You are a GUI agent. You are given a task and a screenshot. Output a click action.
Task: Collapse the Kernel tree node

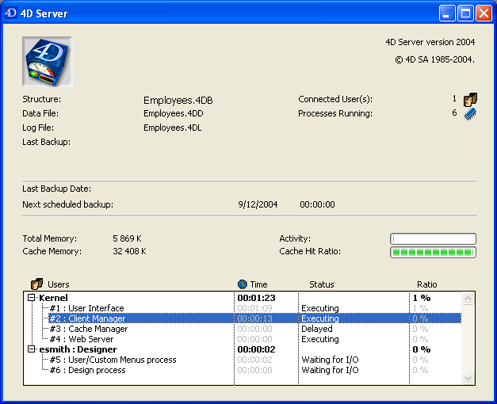coord(32,298)
